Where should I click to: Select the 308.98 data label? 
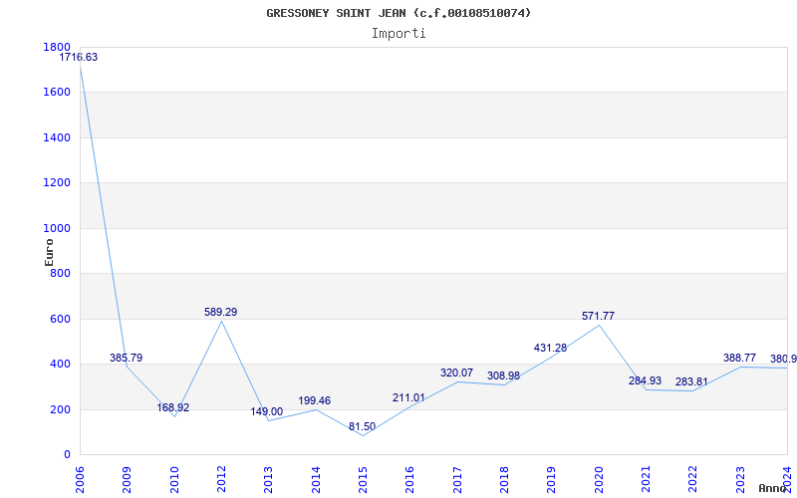(503, 376)
